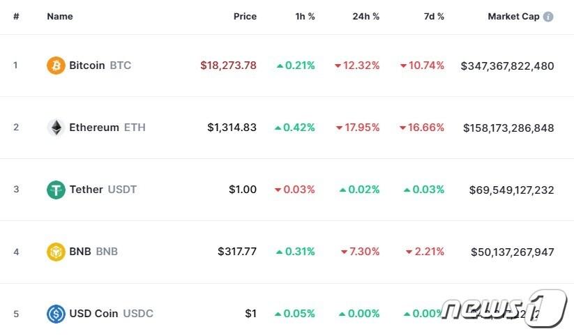574x336 pixels.
Task: Click the Bitcoin coin logo icon
Action: 56,66
